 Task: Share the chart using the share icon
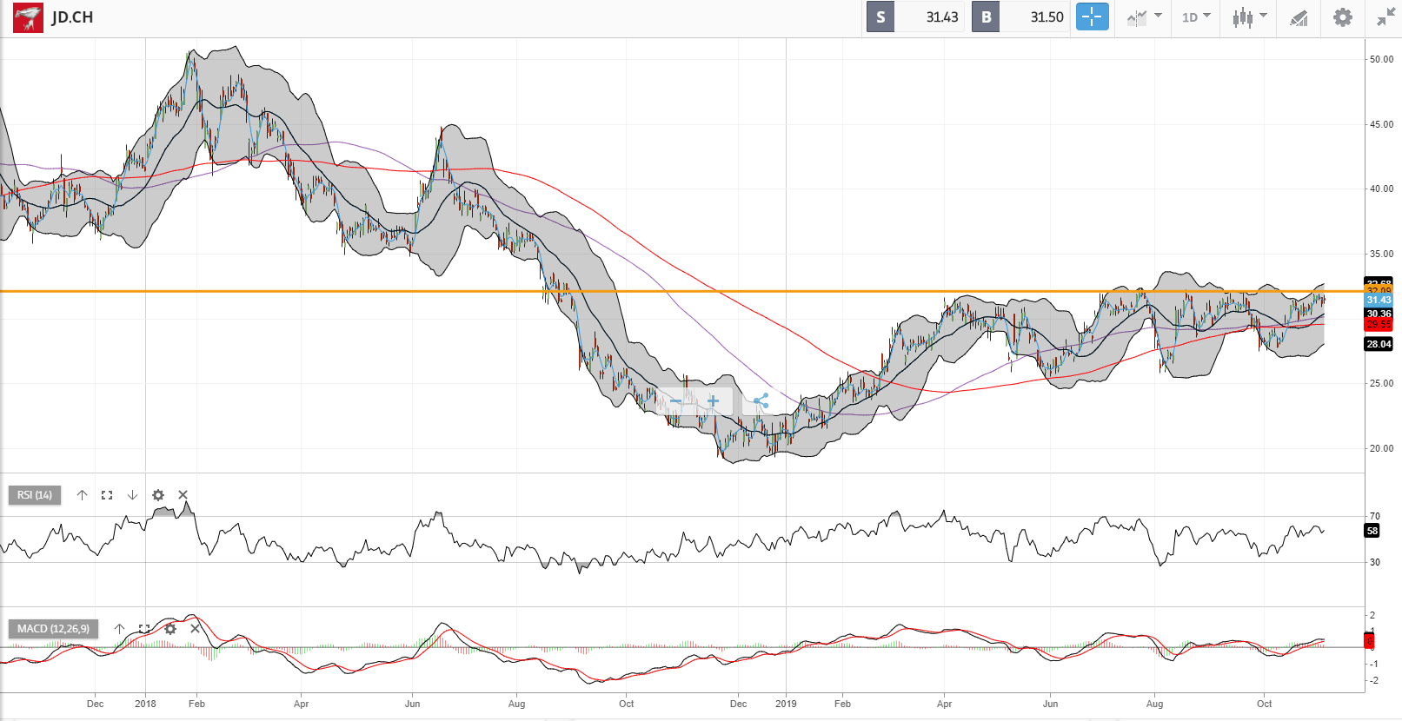click(x=761, y=401)
